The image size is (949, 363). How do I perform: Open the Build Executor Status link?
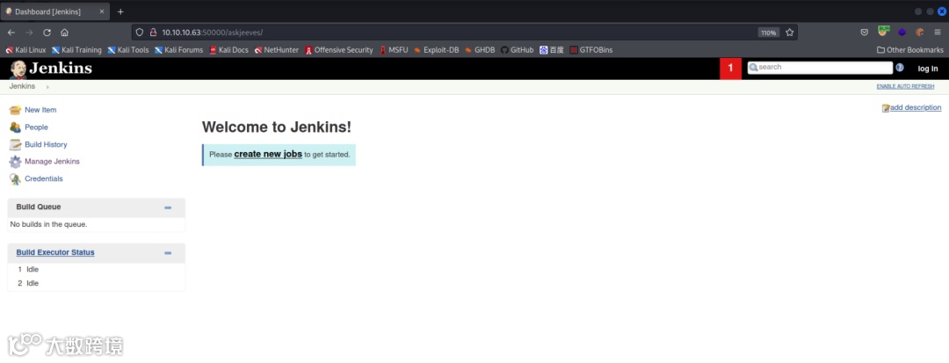click(55, 252)
